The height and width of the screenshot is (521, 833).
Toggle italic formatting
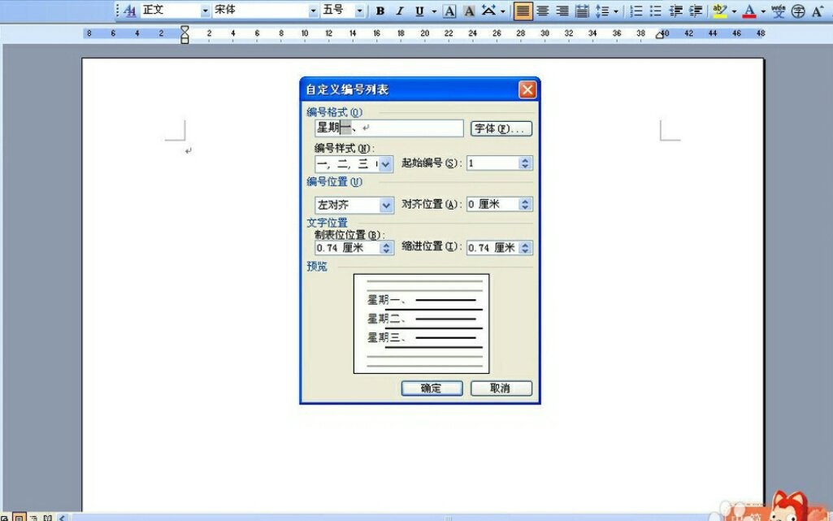tap(399, 11)
